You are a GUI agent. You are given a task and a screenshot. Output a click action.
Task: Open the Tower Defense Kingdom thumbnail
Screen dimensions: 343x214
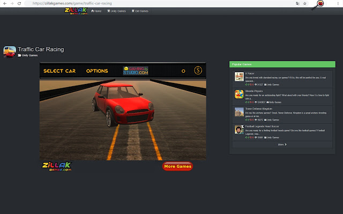239,112
